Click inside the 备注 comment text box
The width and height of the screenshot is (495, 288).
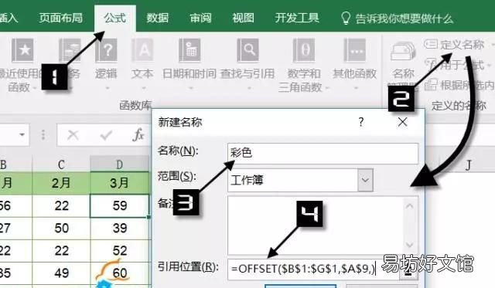pyautogui.click(x=316, y=225)
